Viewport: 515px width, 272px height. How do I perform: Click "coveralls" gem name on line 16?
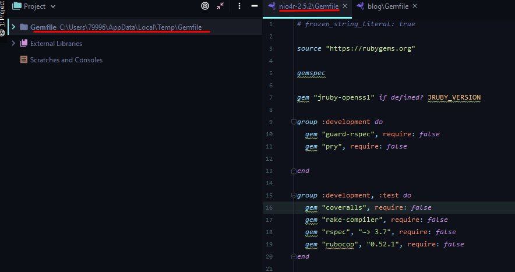(x=344, y=207)
